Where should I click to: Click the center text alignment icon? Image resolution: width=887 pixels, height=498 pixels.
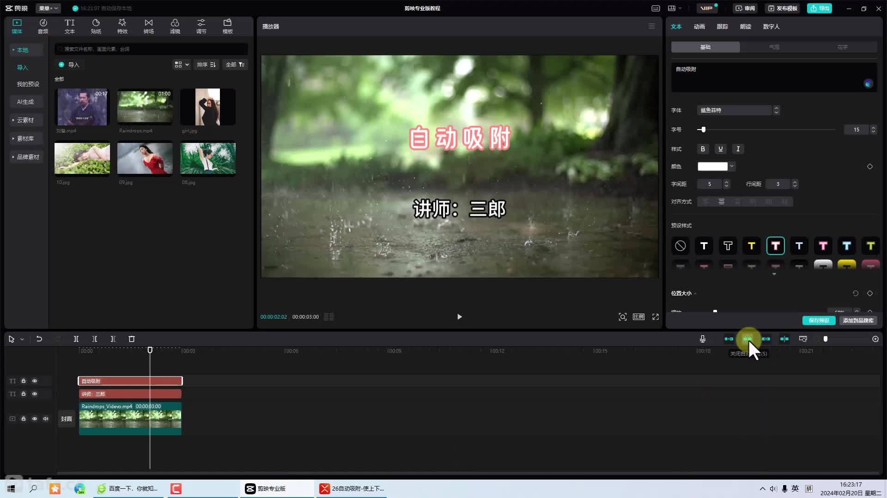coord(722,202)
